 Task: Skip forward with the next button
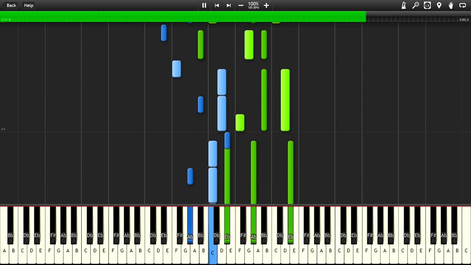(x=229, y=5)
